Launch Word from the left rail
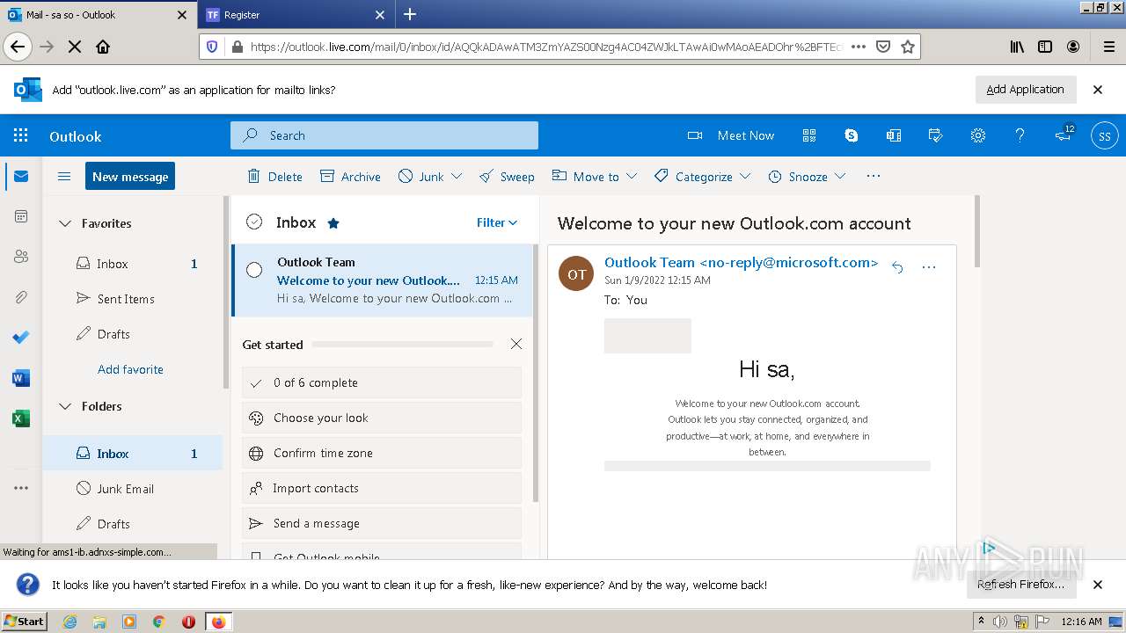Image resolution: width=1126 pixels, height=633 pixels. pyautogui.click(x=21, y=378)
